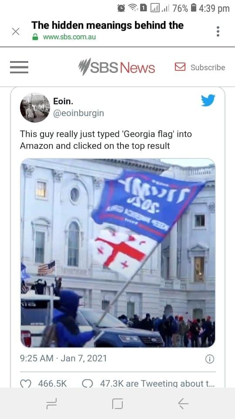Open the Twitter bird logo
Image resolution: width=235 pixels, height=419 pixels.
[208, 100]
